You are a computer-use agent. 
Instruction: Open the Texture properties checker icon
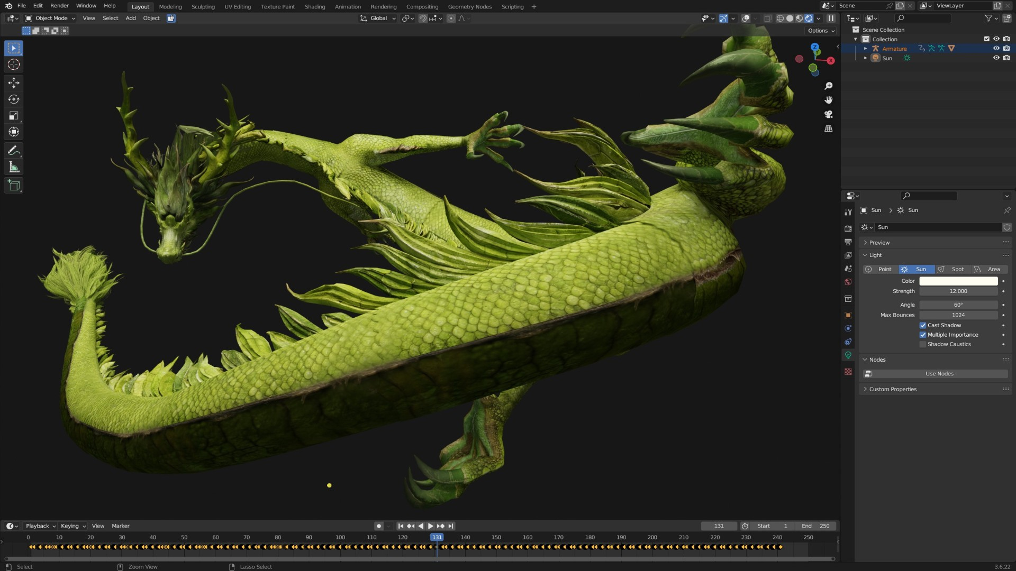click(848, 372)
